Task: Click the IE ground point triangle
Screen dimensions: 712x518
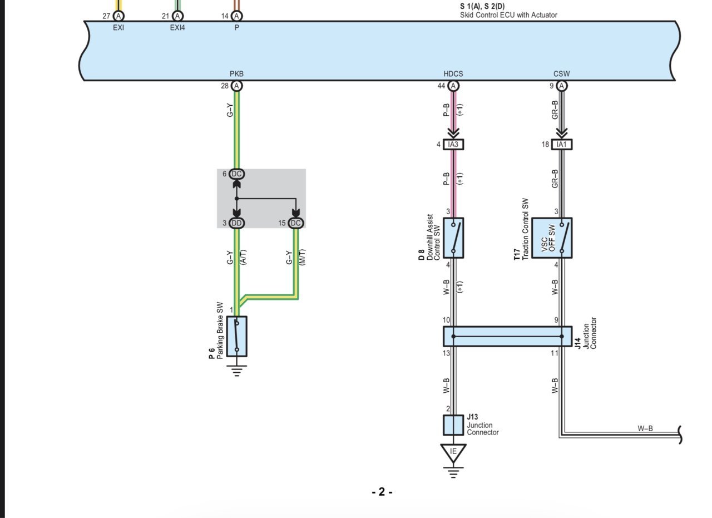Action: pyautogui.click(x=453, y=452)
